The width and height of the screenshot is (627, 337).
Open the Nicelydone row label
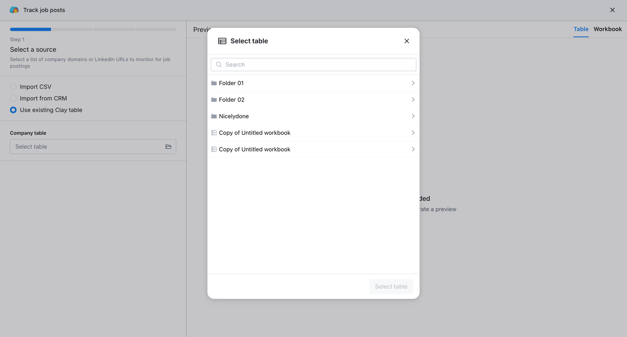[234, 116]
